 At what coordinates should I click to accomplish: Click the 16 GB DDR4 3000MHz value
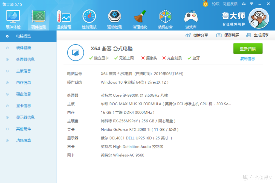coord(128,112)
